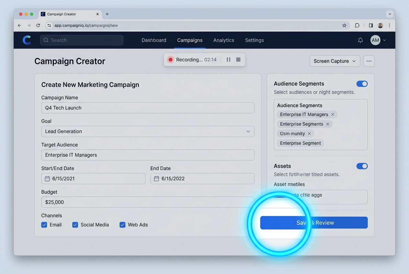The height and width of the screenshot is (274, 409).
Task: Focus the Search field in the navbar
Action: pyautogui.click(x=82, y=40)
